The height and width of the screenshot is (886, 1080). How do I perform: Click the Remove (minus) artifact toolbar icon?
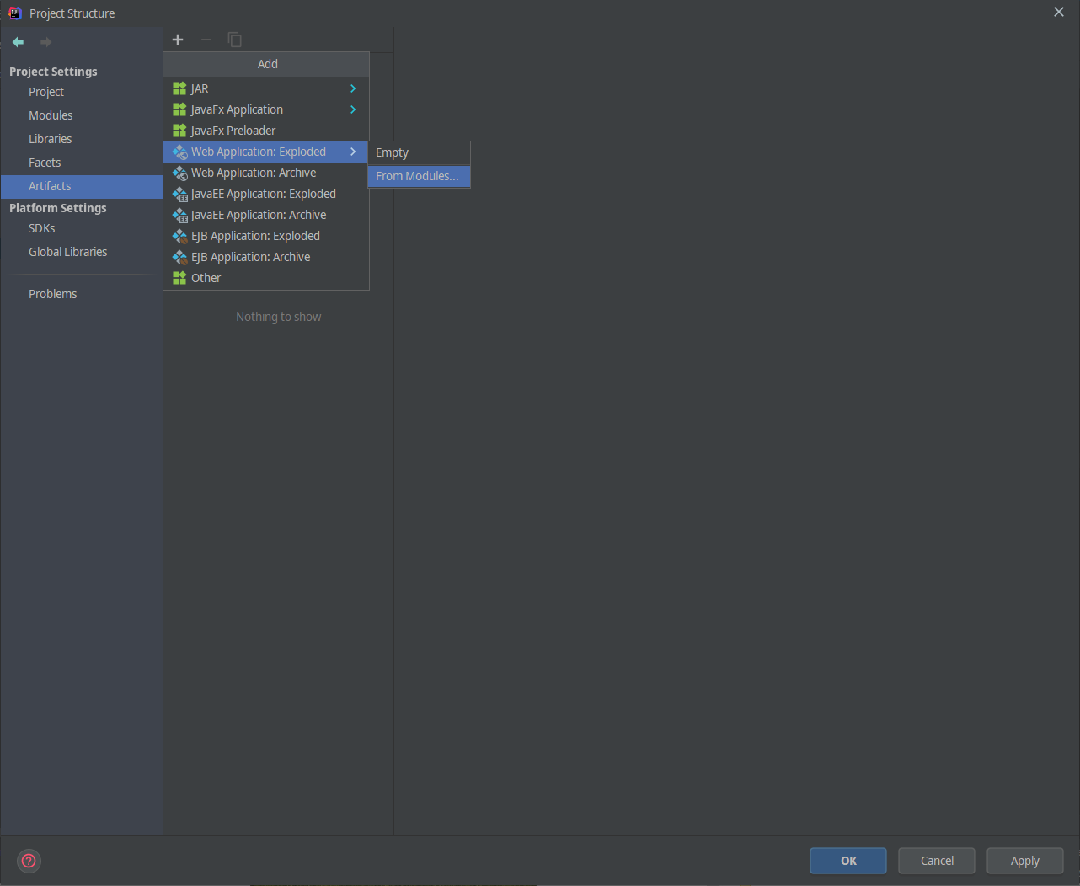coord(206,40)
